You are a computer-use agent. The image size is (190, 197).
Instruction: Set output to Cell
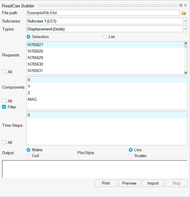(x=29, y=156)
